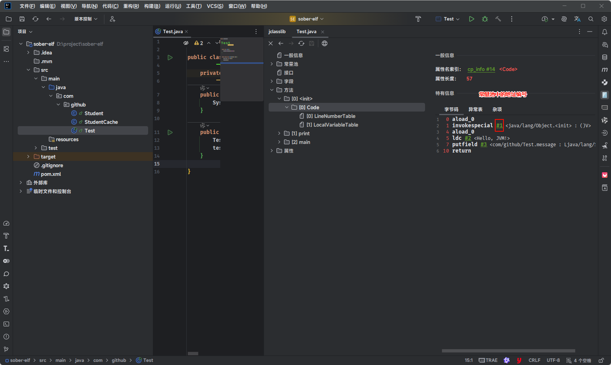Switch to the 异常表 tab

pyautogui.click(x=475, y=110)
